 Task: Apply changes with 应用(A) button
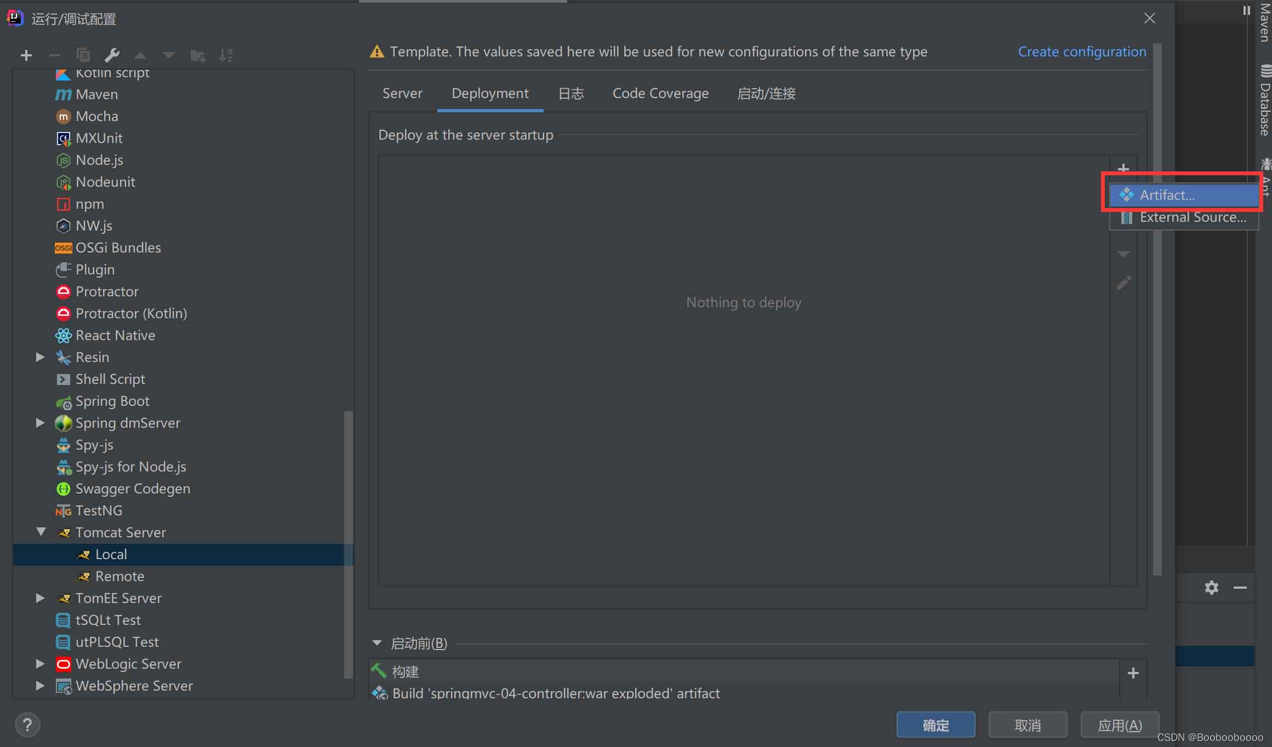(x=1120, y=725)
